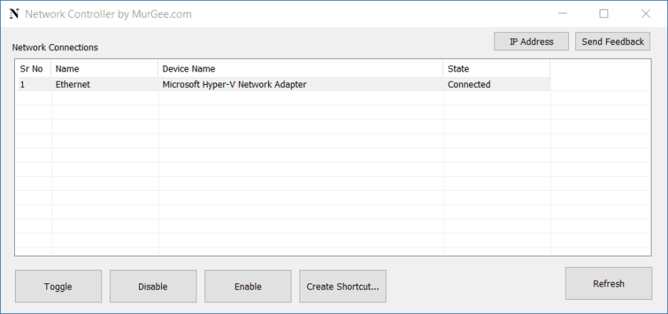668x314 pixels.
Task: Click the Toggle button
Action: [x=58, y=287]
